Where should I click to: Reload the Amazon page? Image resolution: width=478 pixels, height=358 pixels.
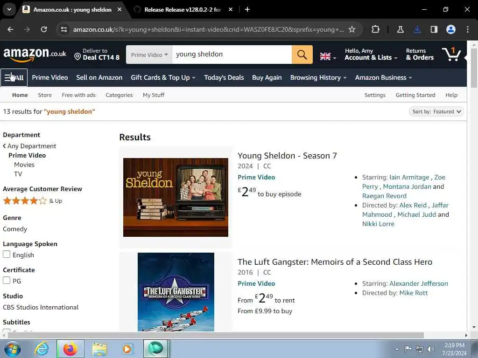[44, 29]
